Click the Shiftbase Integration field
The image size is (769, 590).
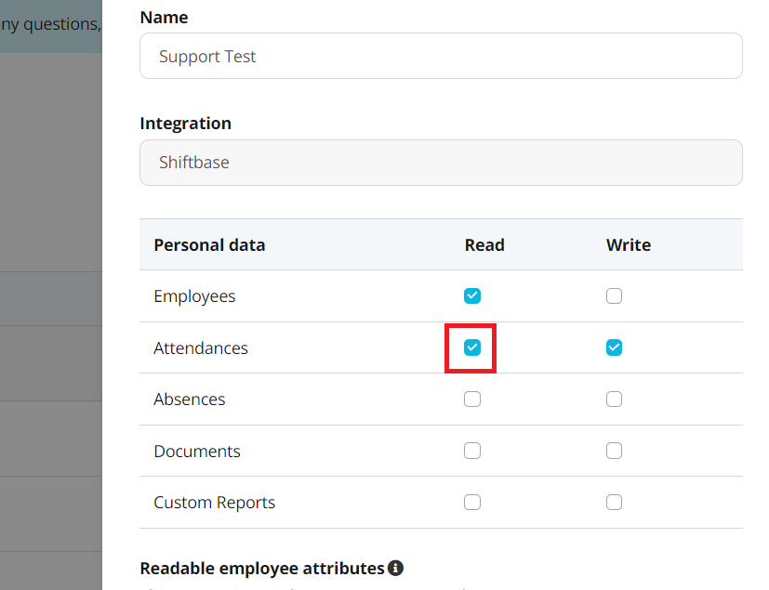coord(441,163)
